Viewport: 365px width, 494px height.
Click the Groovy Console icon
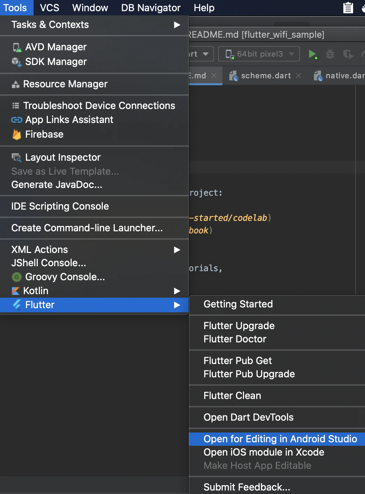[x=16, y=277]
